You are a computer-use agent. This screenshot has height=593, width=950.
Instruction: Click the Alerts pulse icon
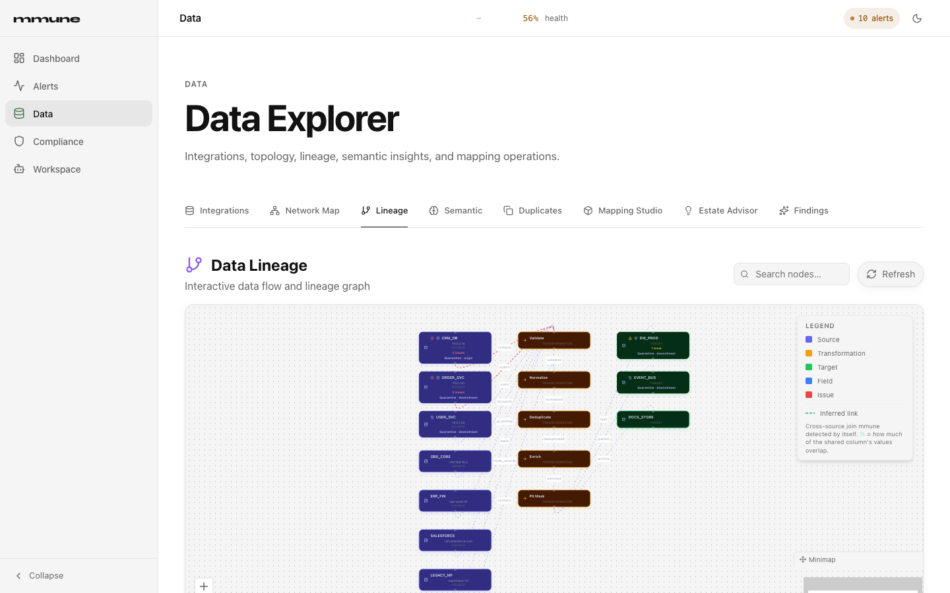(x=19, y=86)
